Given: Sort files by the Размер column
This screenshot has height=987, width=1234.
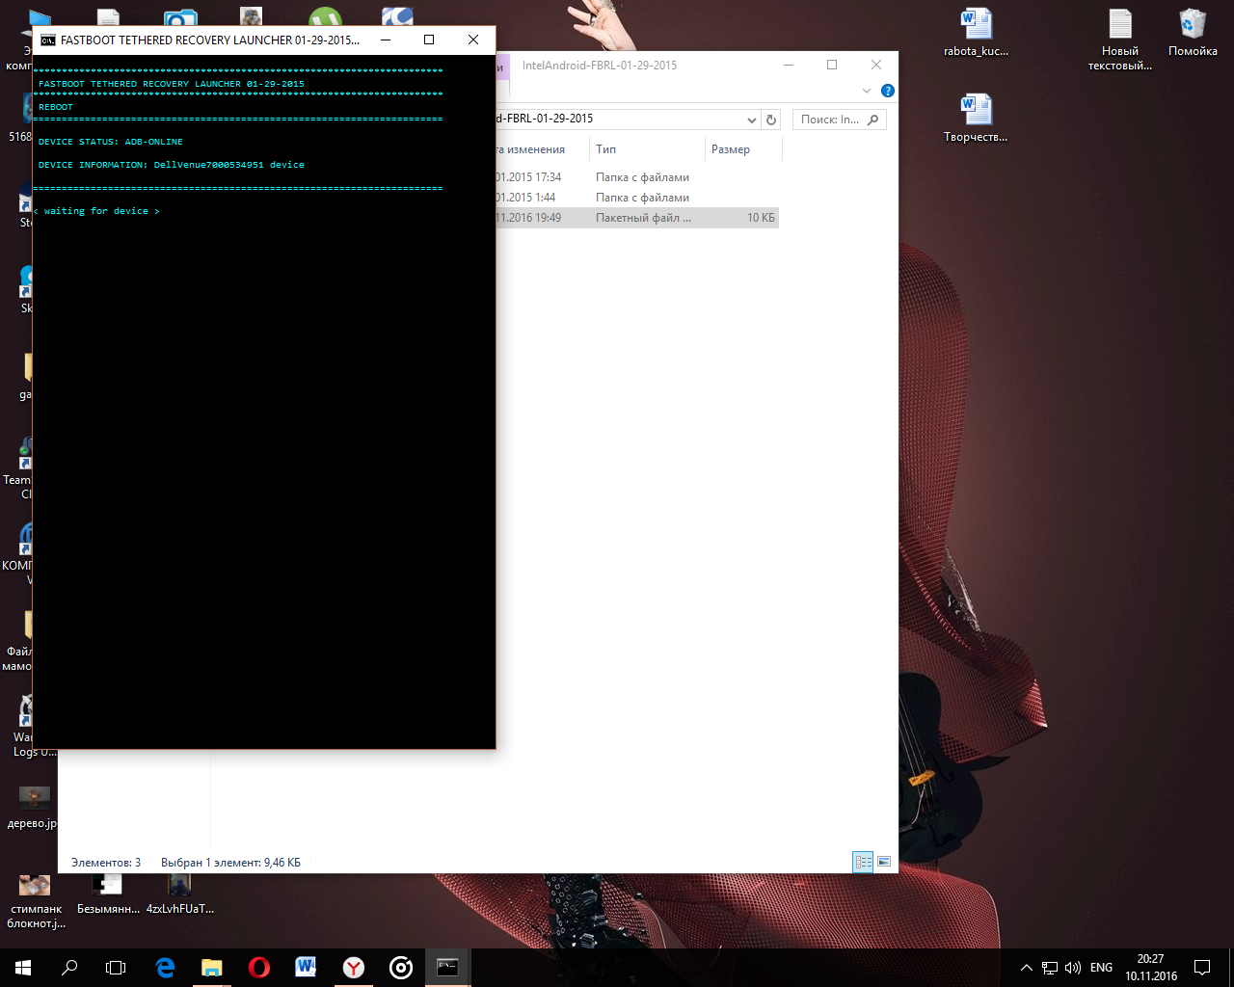Looking at the screenshot, I should coord(731,149).
